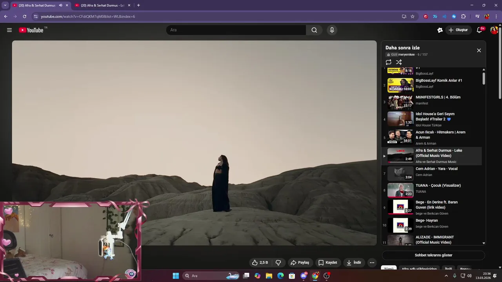
Task: Click the playlist panel scrollbar thumb
Action: point(484,78)
